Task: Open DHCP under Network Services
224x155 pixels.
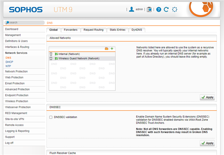Action: (x=9, y=62)
